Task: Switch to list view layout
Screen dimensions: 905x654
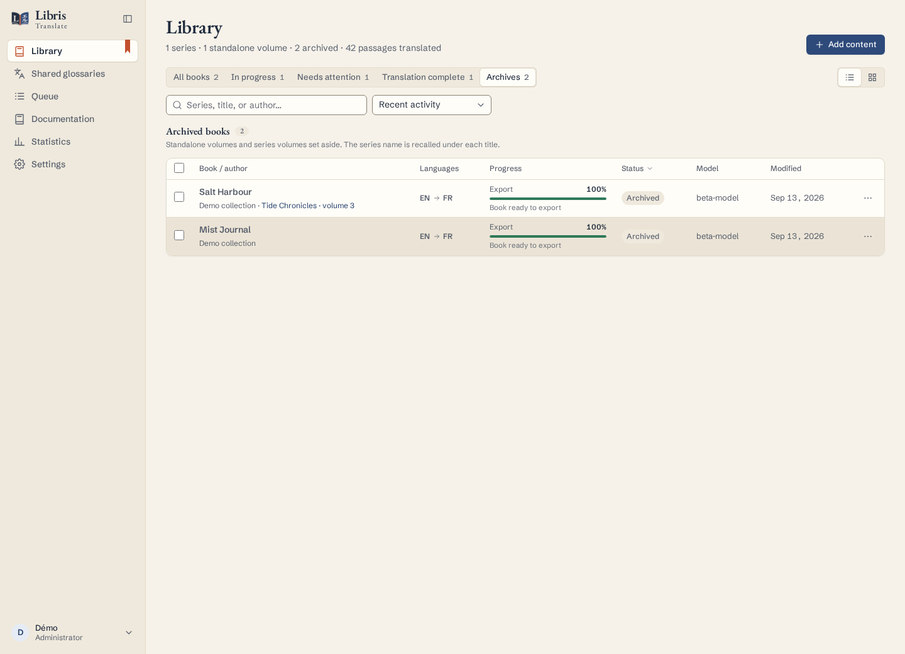Action: point(850,77)
